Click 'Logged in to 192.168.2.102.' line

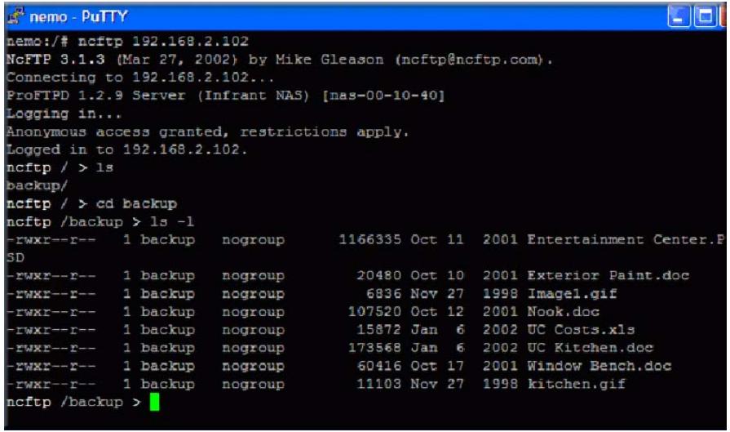(x=126, y=149)
